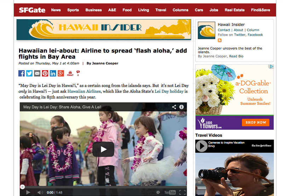Image resolution: width=283 pixels, height=196 pixels.
Task: Click video share icon in title bar
Action: (174, 107)
